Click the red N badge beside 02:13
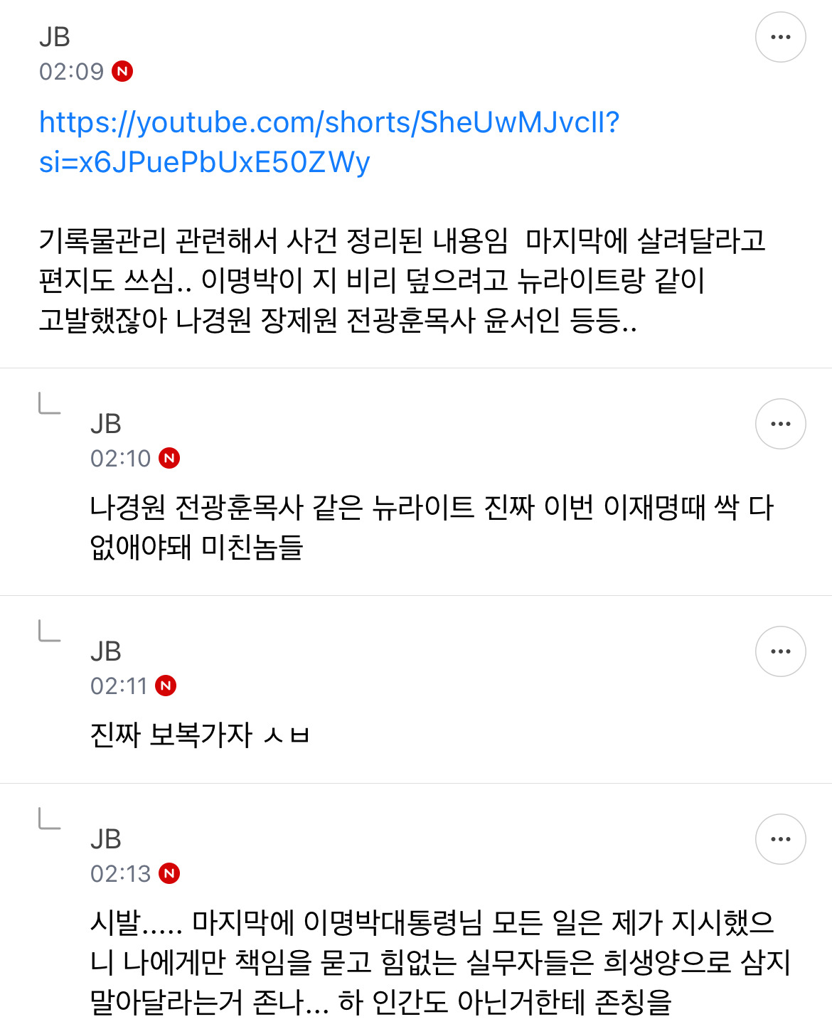This screenshot has width=832, height=1034. pos(169,873)
